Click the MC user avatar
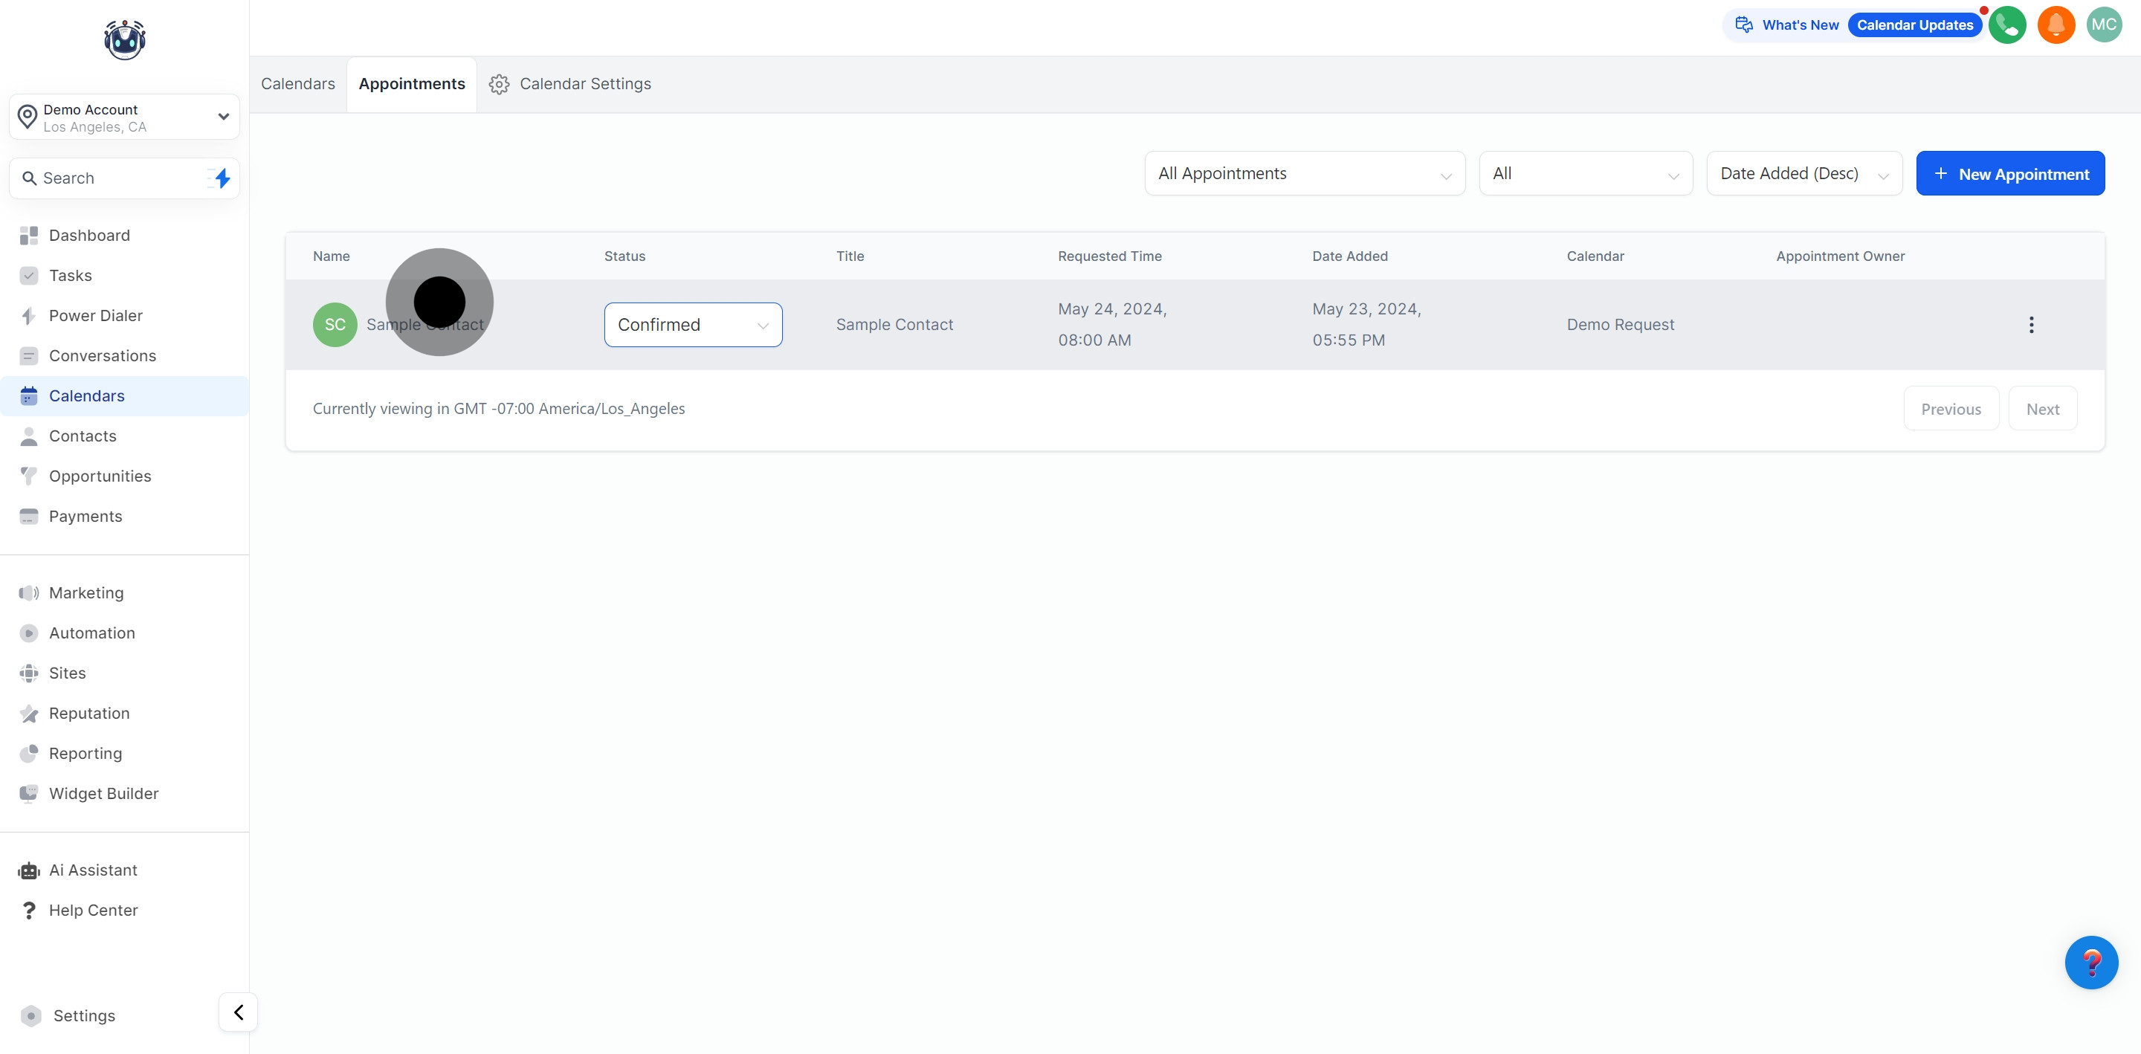This screenshot has width=2141, height=1054. tap(2104, 25)
